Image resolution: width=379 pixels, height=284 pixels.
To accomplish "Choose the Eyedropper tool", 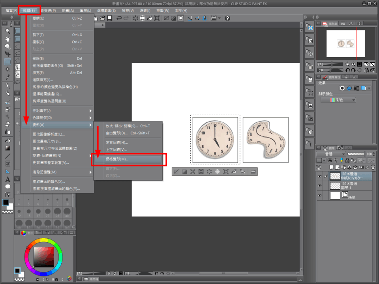I will pyautogui.click(x=8, y=77).
